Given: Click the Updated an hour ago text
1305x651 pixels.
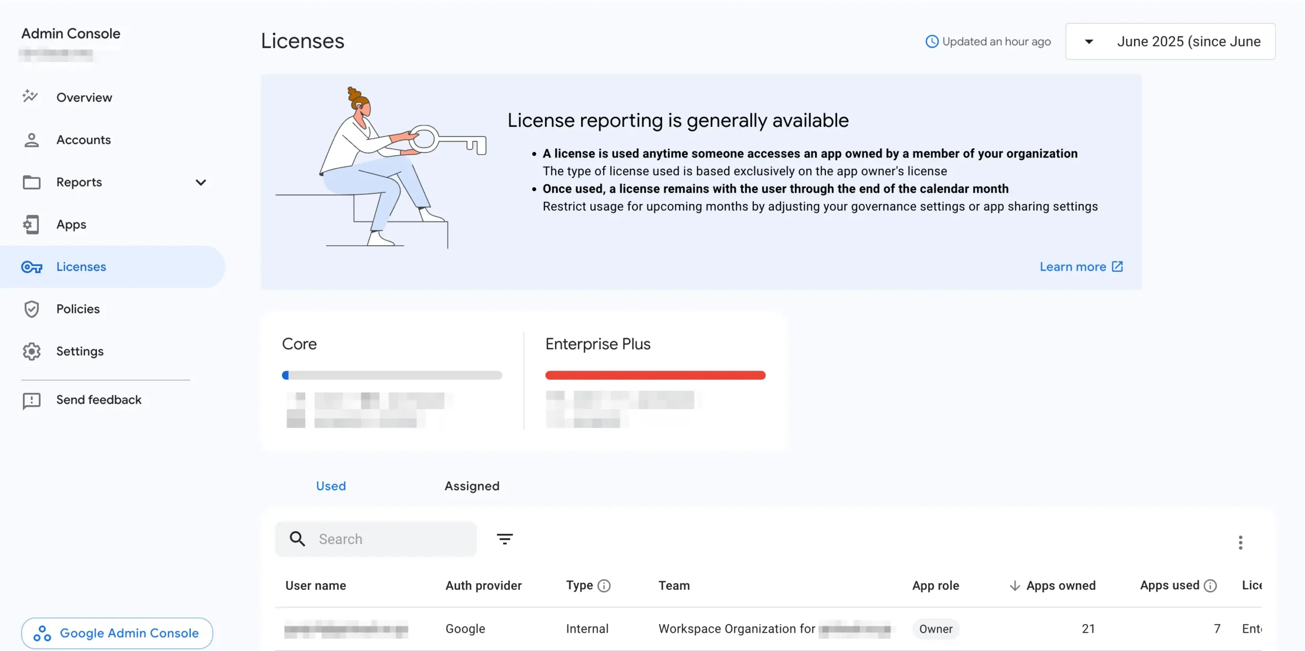Looking at the screenshot, I should point(997,42).
